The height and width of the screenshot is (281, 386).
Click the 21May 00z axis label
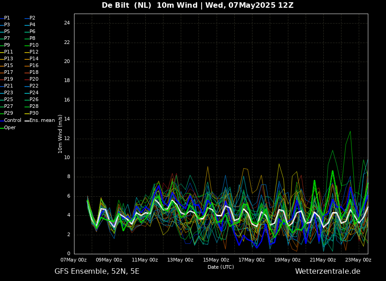pyautogui.click(x=323, y=260)
